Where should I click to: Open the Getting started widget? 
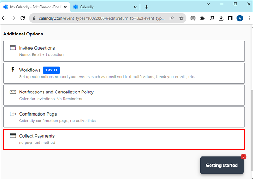pyautogui.click(x=222, y=165)
